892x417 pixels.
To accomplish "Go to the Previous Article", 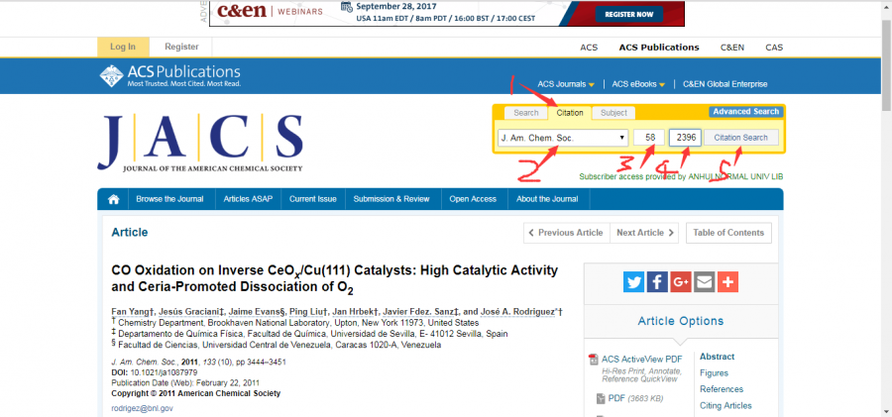I will (x=566, y=233).
